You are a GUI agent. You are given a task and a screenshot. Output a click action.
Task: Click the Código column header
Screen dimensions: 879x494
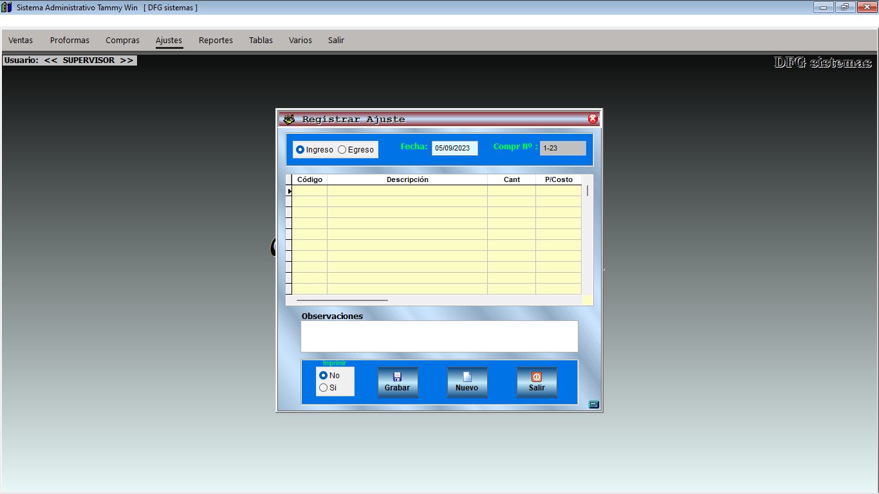(x=310, y=179)
